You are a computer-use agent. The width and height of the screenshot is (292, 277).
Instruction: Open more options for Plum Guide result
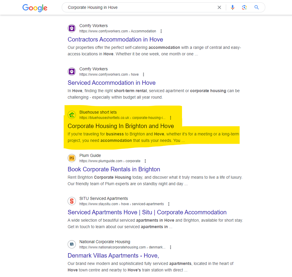(x=145, y=161)
